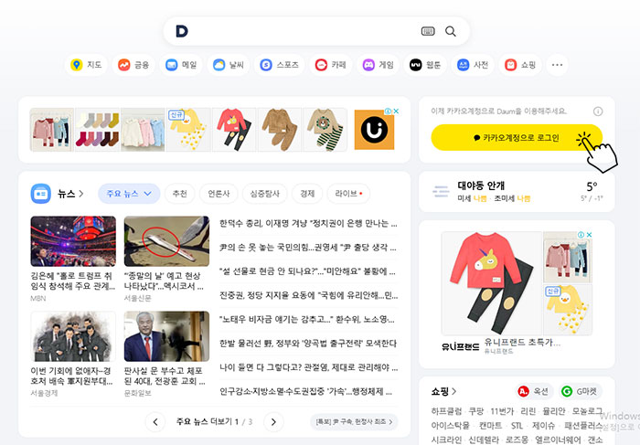Open the 유니프랜드 초특가 ad title
The image size is (640, 445).
tap(522, 343)
